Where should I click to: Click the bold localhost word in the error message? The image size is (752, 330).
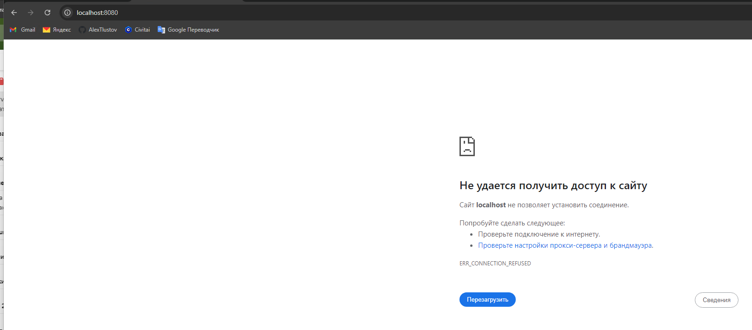pos(491,205)
